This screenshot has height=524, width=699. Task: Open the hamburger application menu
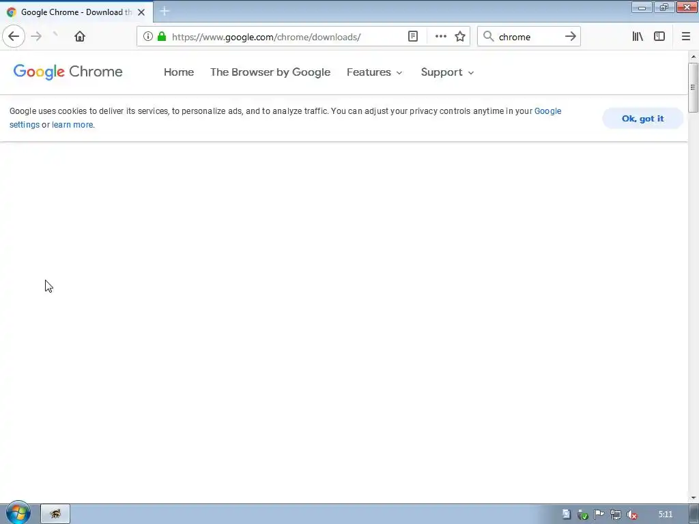pos(685,37)
